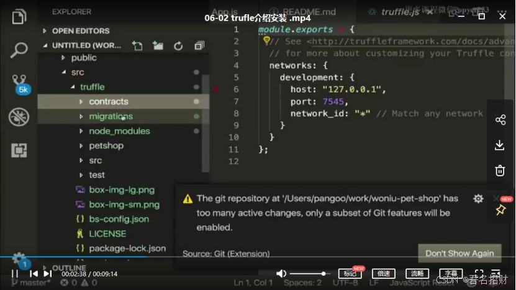Click the download icon on video player

pyautogui.click(x=500, y=145)
